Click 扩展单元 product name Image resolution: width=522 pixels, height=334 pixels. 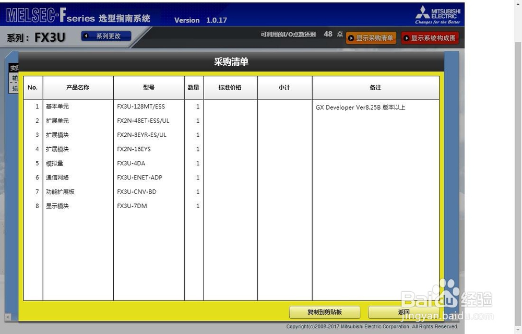click(57, 121)
